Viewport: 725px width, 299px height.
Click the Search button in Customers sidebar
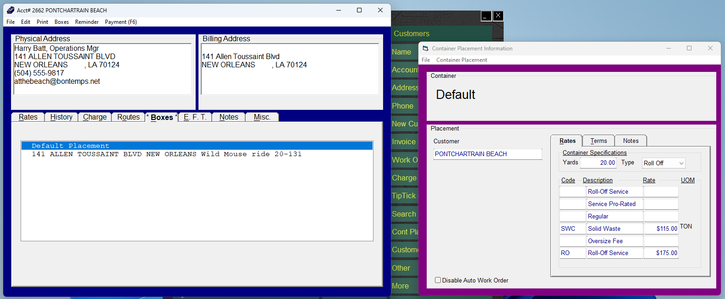(x=404, y=214)
